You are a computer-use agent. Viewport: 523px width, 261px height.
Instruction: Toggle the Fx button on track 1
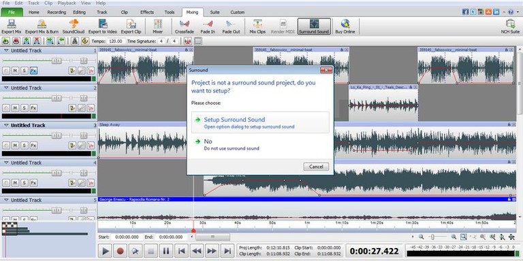pos(33,71)
